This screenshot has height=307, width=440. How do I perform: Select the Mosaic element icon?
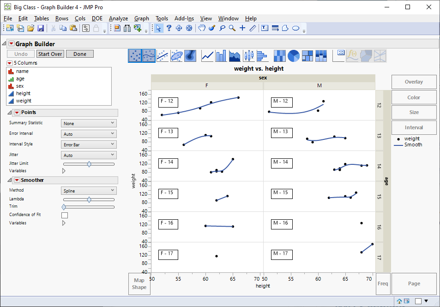[x=321, y=55]
